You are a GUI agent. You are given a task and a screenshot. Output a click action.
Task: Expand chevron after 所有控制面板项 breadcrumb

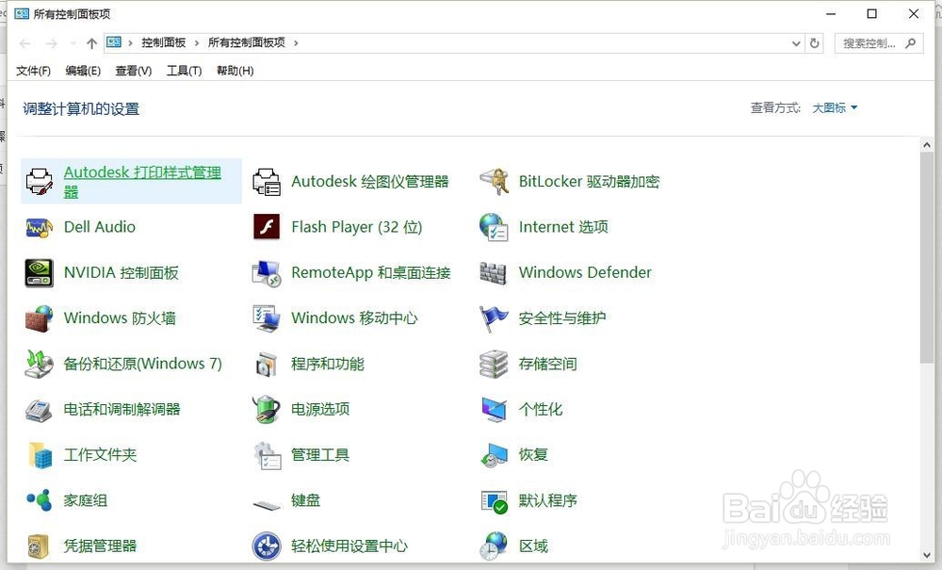coord(296,43)
